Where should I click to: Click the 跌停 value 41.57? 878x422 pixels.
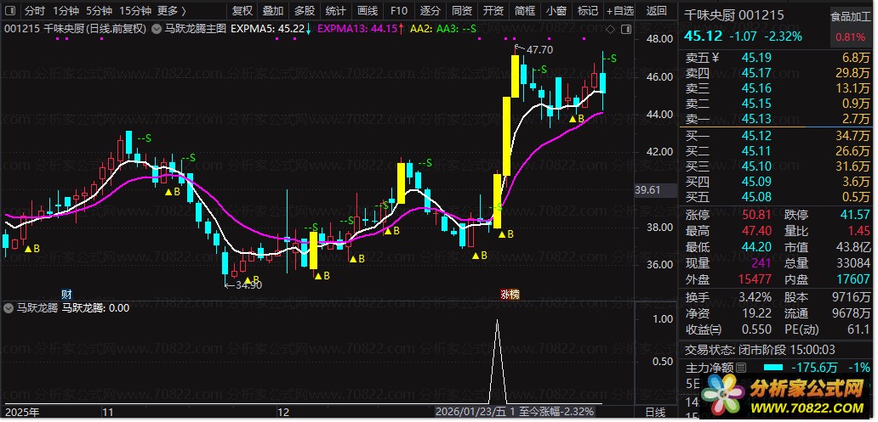854,215
